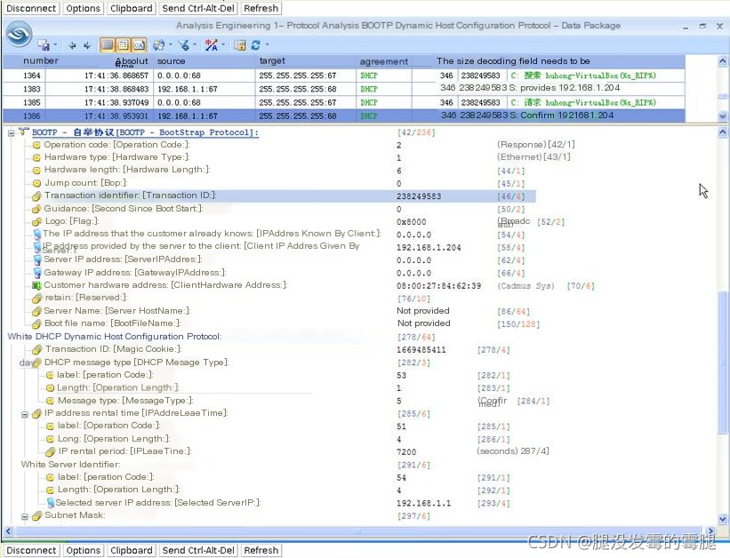Collapse the IP address rental time node
Screen dimensions: 730x558
[25, 414]
